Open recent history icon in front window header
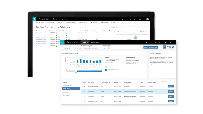 click(x=151, y=43)
